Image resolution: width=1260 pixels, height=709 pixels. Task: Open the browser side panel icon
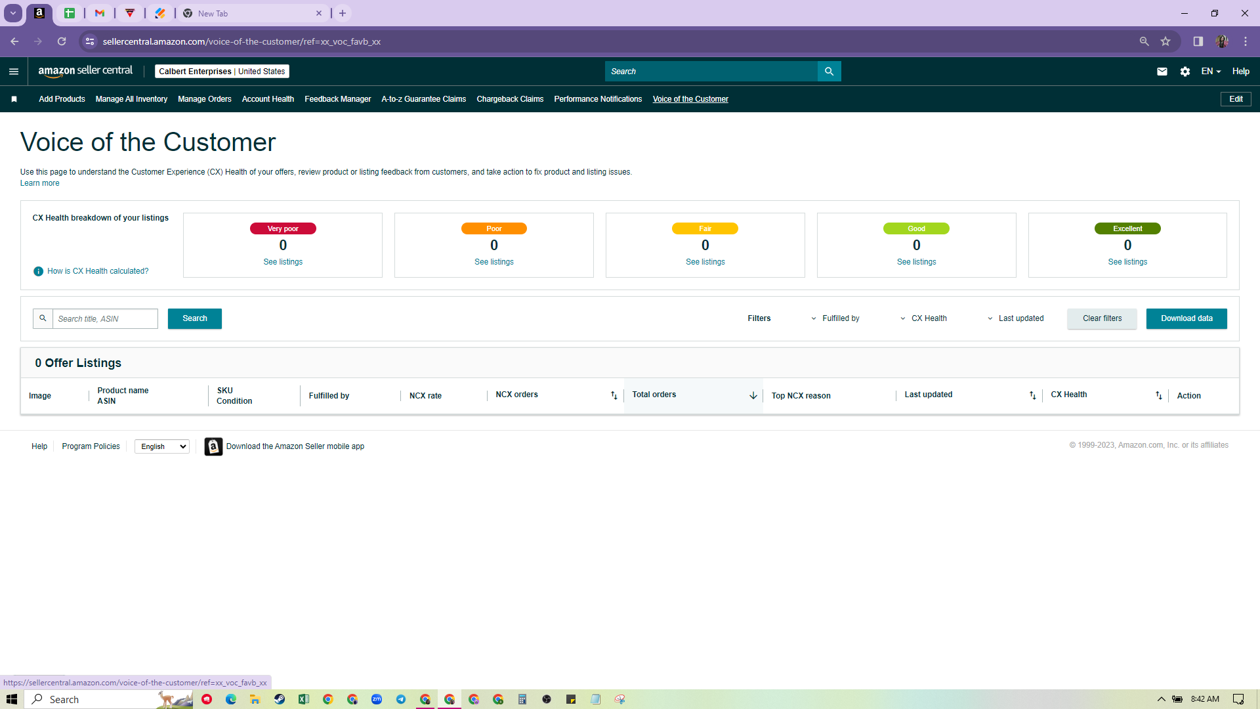[1198, 41]
